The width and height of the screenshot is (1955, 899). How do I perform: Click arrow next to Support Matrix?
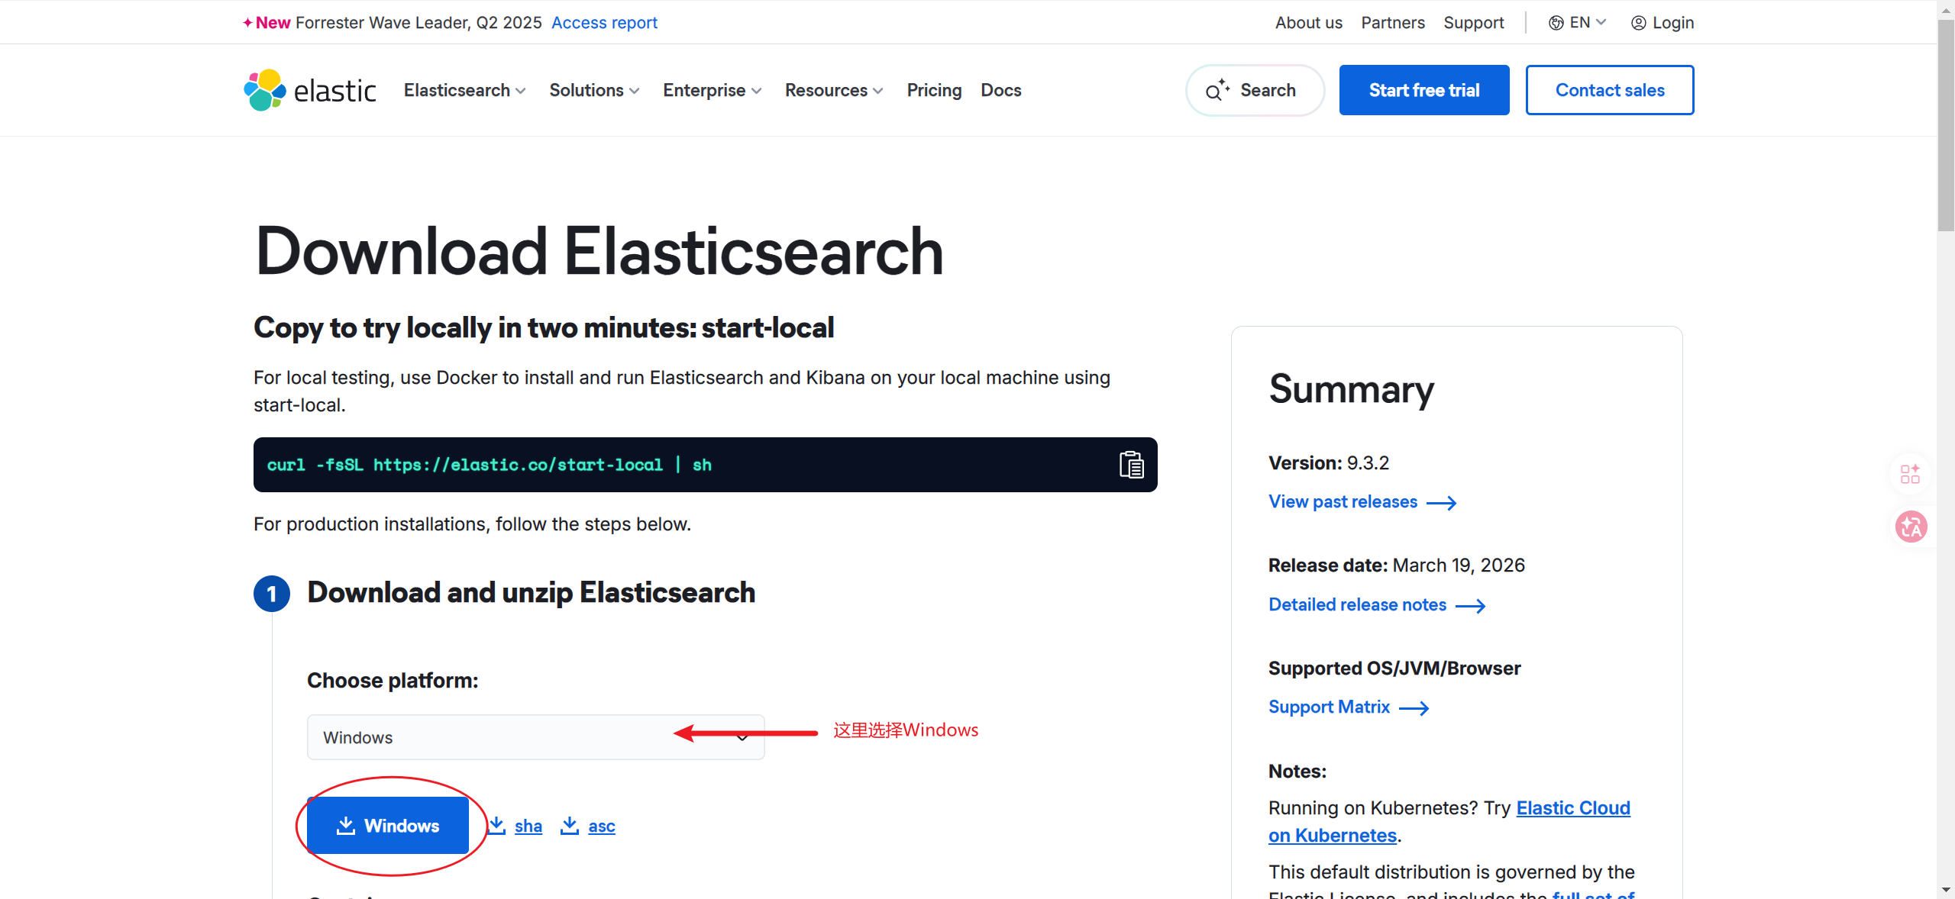[1414, 708]
